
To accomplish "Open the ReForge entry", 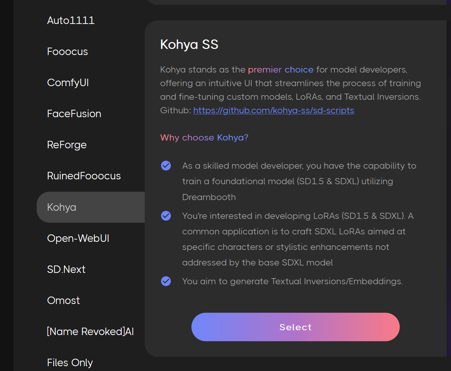I will pyautogui.click(x=67, y=145).
